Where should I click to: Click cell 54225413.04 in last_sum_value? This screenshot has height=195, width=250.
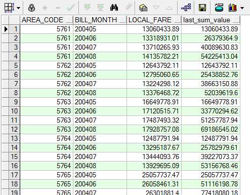211,56
